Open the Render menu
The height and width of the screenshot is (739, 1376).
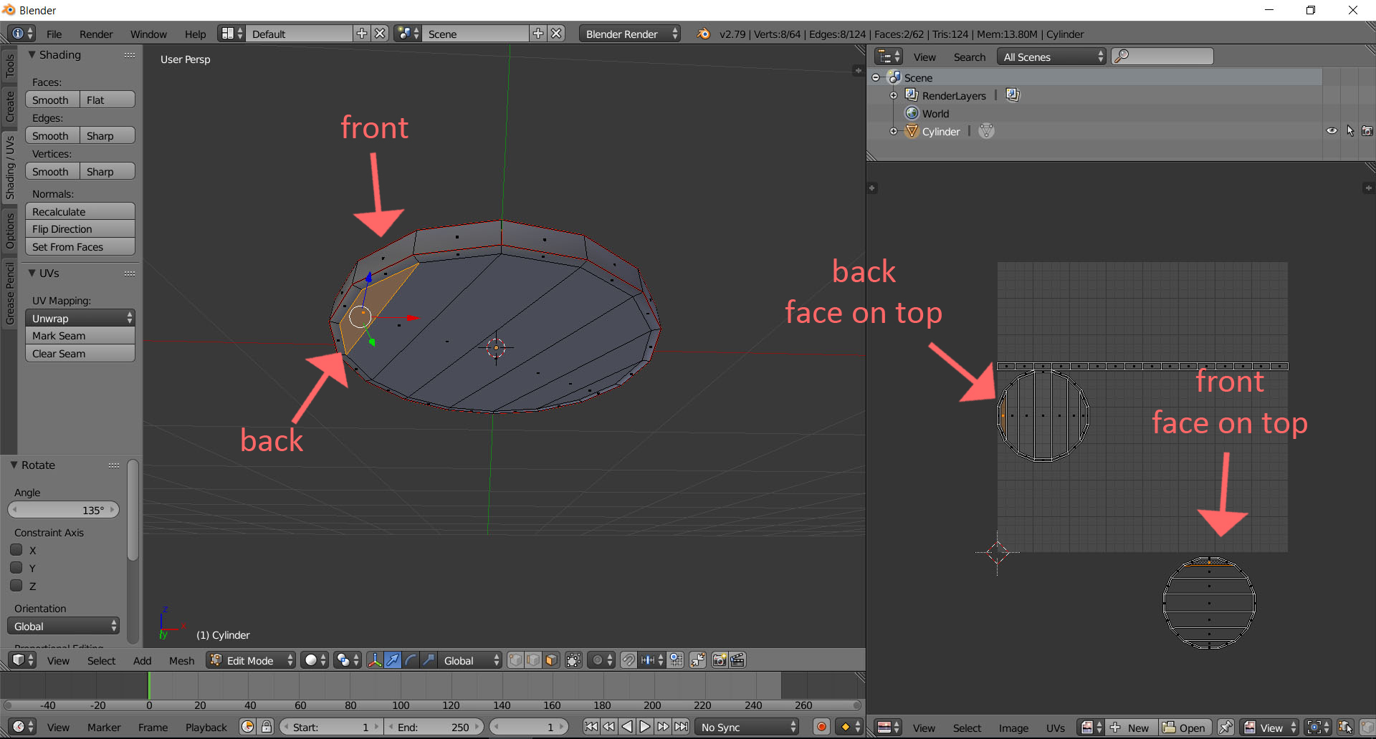point(96,34)
